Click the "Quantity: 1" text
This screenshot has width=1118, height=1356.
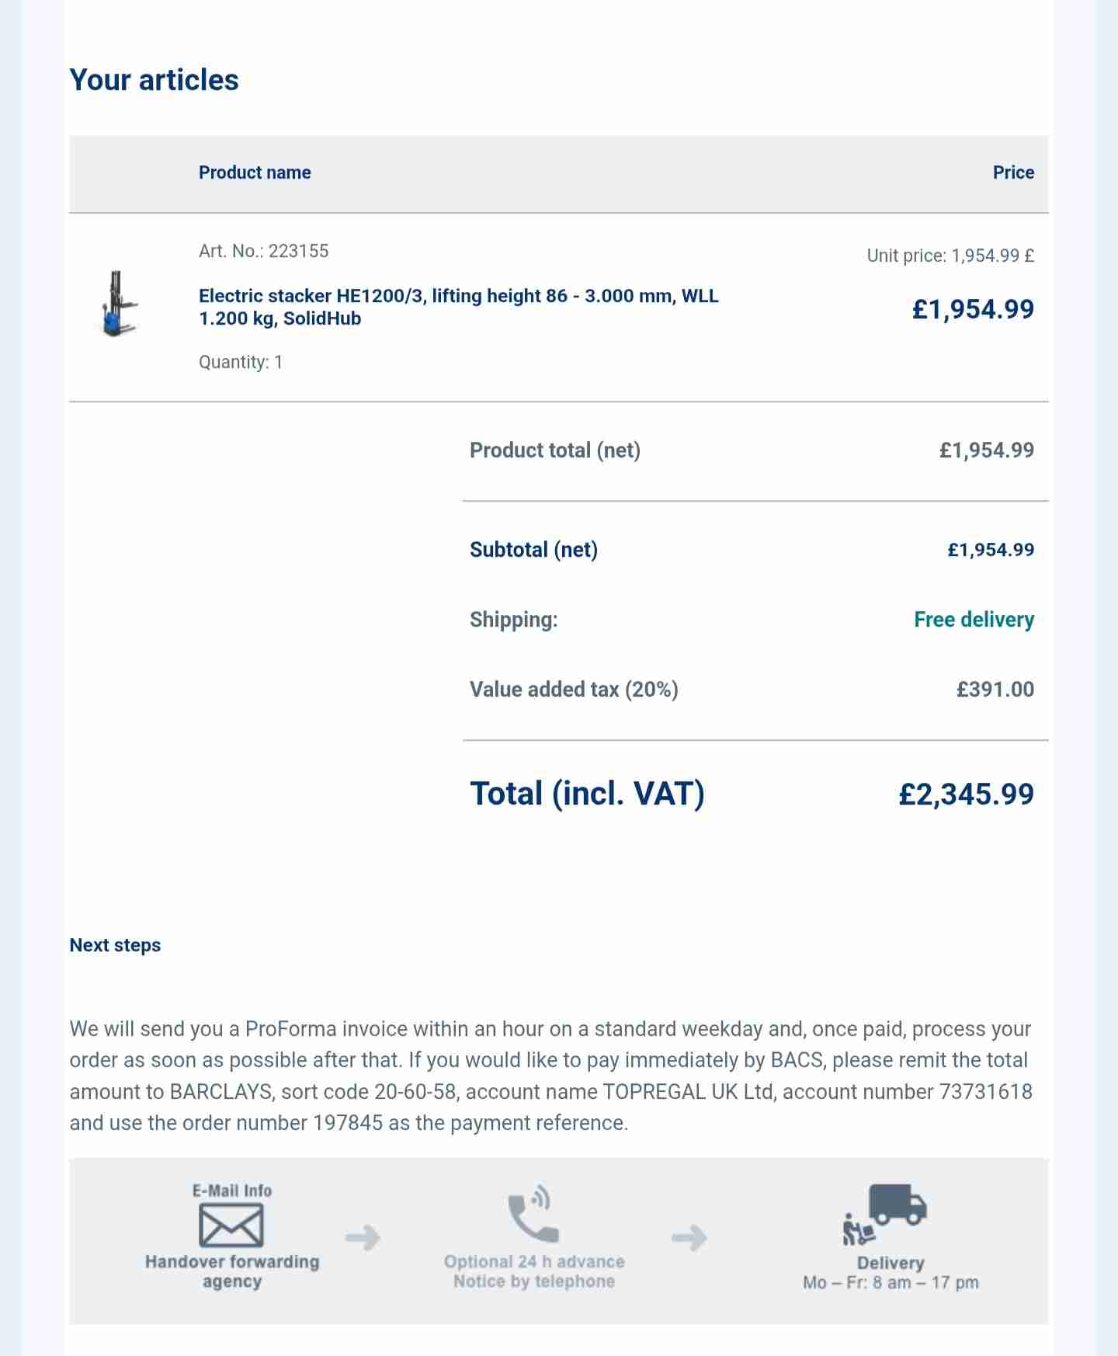[x=241, y=362]
